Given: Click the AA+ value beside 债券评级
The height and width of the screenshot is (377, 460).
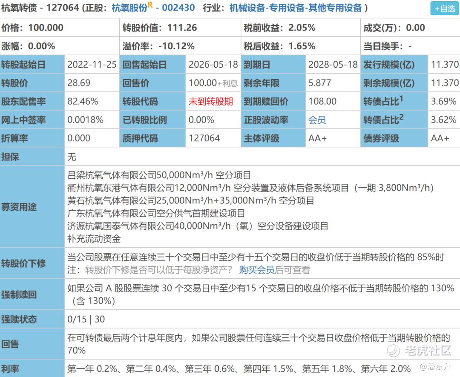Looking at the screenshot, I should 440,138.
